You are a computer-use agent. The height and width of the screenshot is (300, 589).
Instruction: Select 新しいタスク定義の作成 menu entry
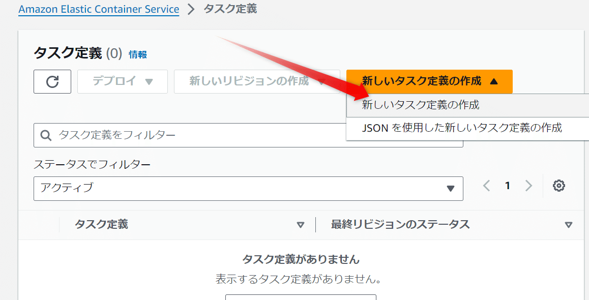(x=467, y=105)
